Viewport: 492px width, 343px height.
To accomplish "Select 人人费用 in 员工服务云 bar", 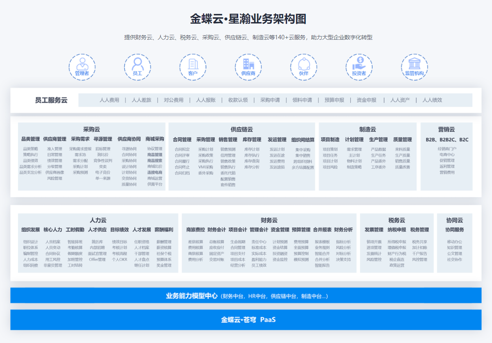I will tap(109, 100).
